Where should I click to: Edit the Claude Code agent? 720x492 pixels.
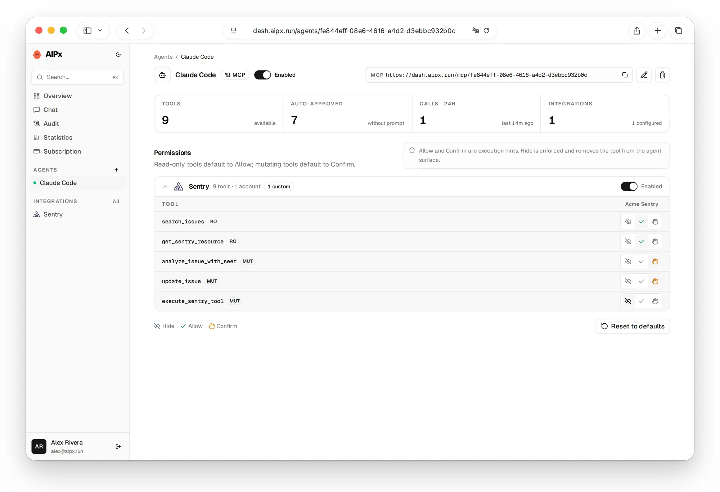(644, 75)
